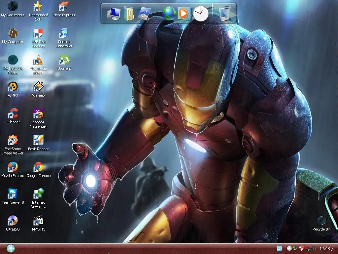Click the computer monitor icon in the dock
This screenshot has height=254, width=338.
point(114,14)
